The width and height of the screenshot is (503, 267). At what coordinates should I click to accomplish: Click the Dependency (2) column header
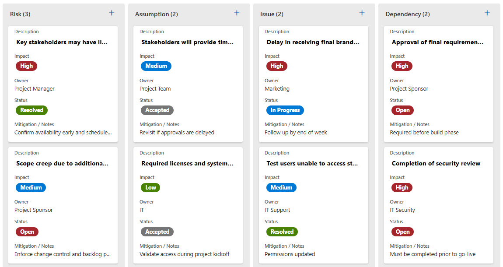coord(408,14)
